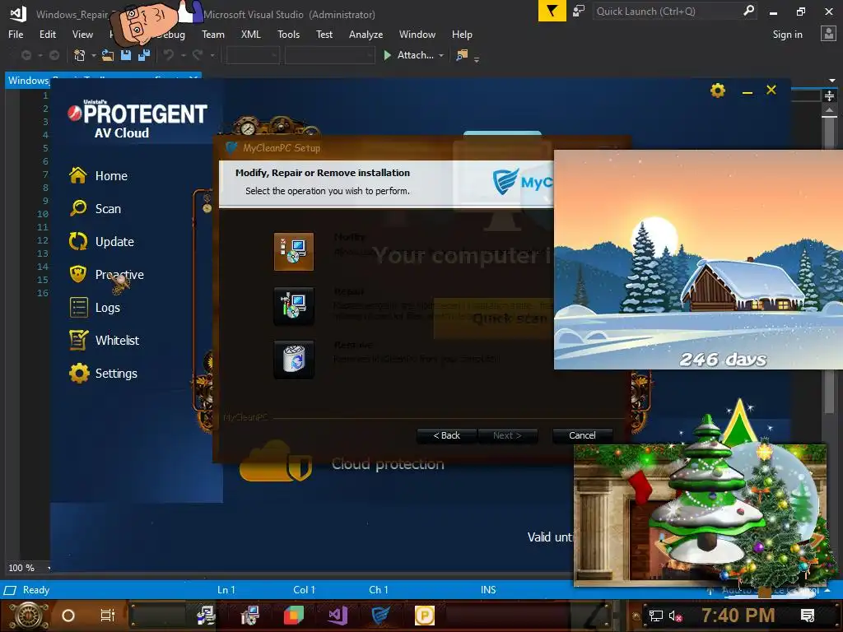Open the Action Center notification icon

808,616
